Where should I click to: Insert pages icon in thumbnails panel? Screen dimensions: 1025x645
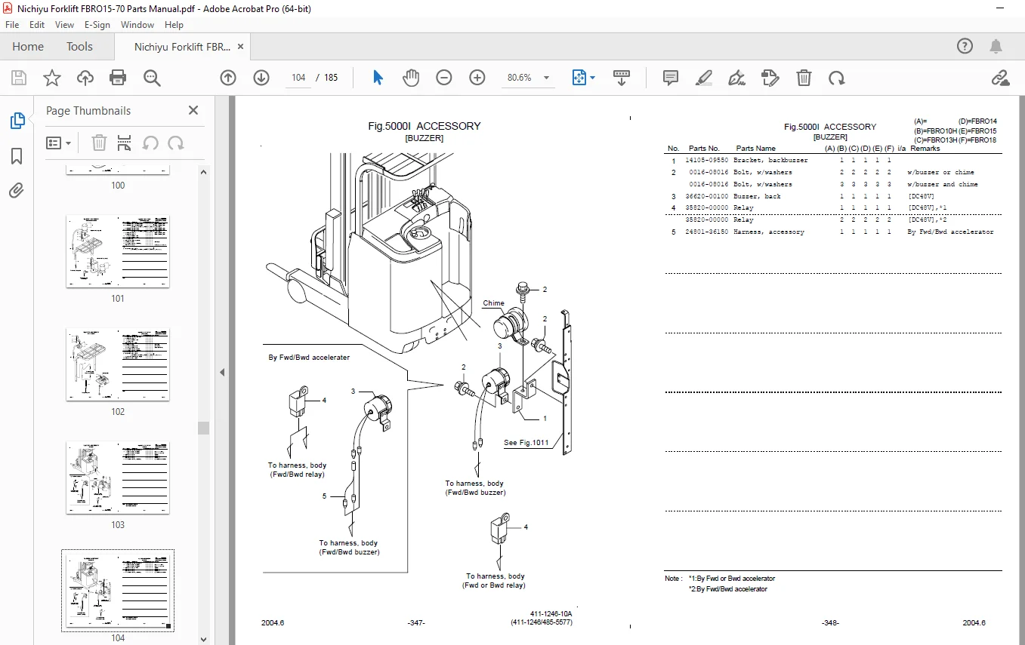125,143
